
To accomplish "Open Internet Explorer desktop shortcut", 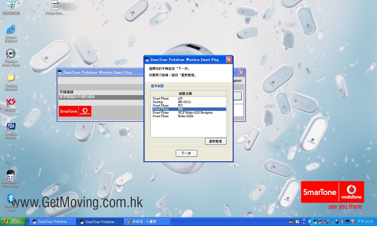I will pyautogui.click(x=11, y=30).
